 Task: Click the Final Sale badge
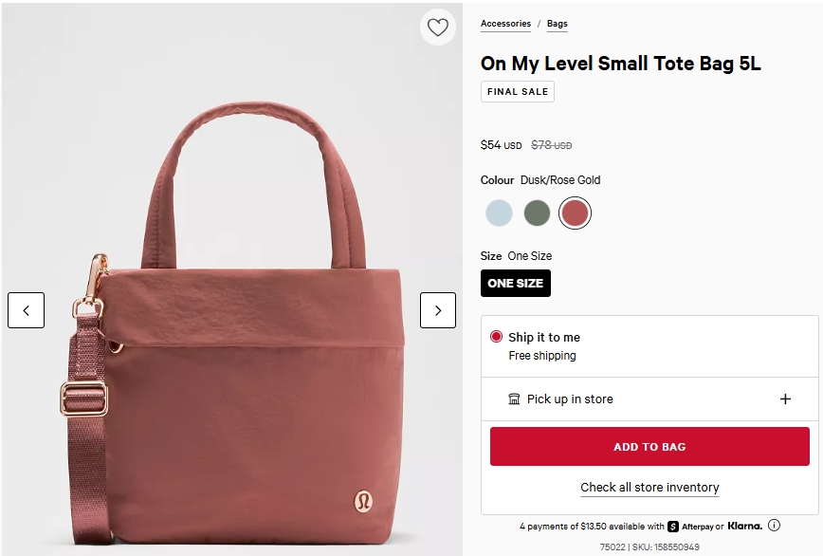(x=517, y=92)
